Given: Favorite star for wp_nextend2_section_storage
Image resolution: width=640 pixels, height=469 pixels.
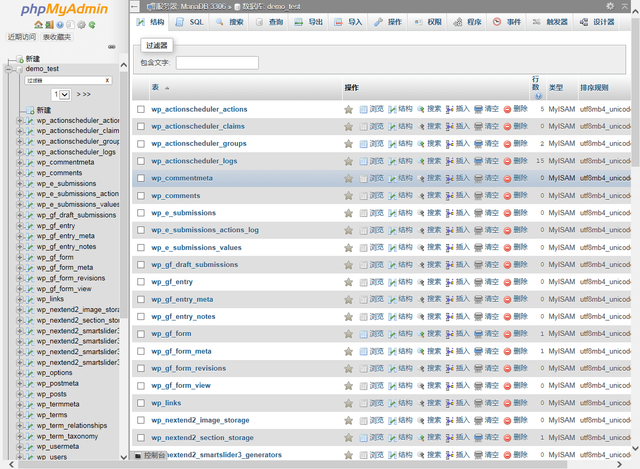Looking at the screenshot, I should [349, 437].
